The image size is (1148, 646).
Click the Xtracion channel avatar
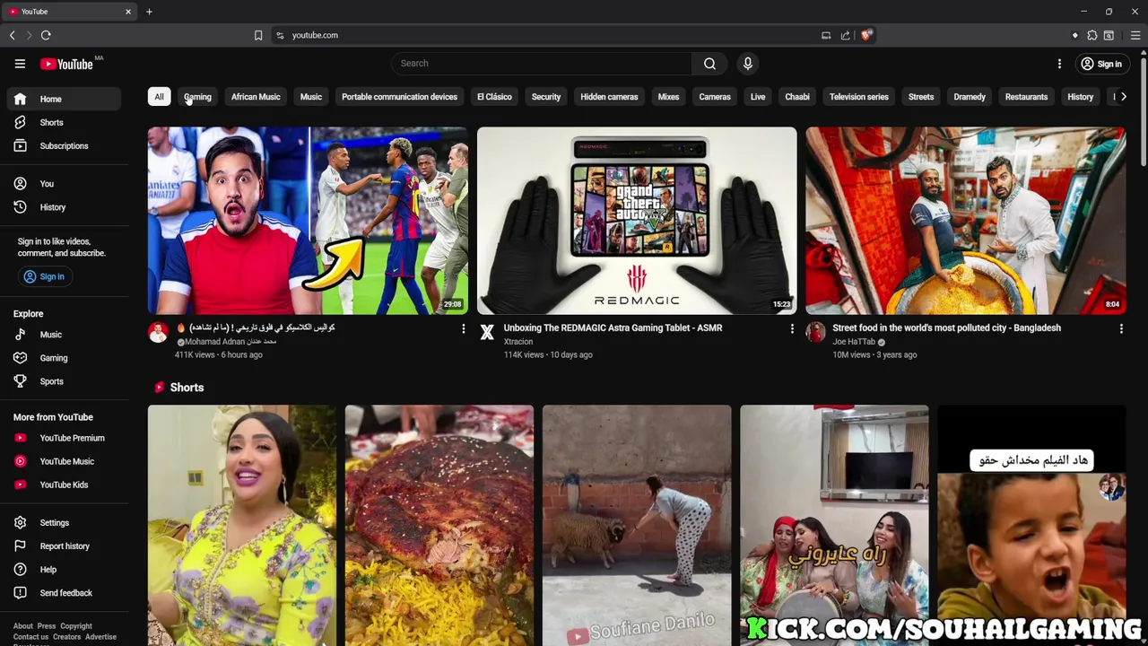tap(487, 333)
